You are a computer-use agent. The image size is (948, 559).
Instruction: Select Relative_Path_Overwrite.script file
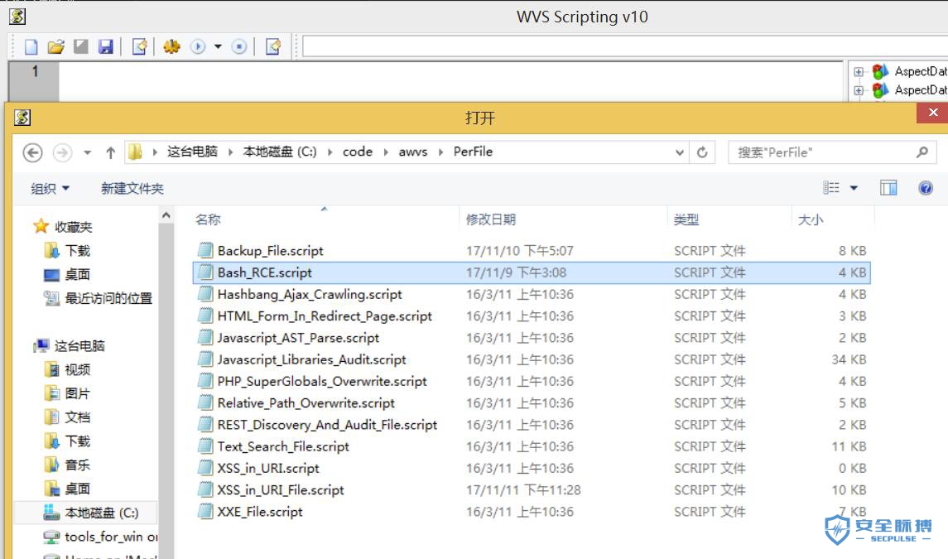306,403
